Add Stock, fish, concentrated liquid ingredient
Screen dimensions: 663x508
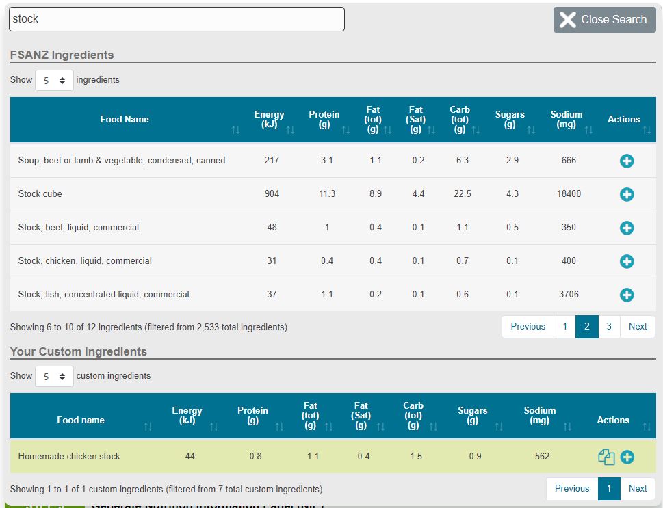point(626,295)
